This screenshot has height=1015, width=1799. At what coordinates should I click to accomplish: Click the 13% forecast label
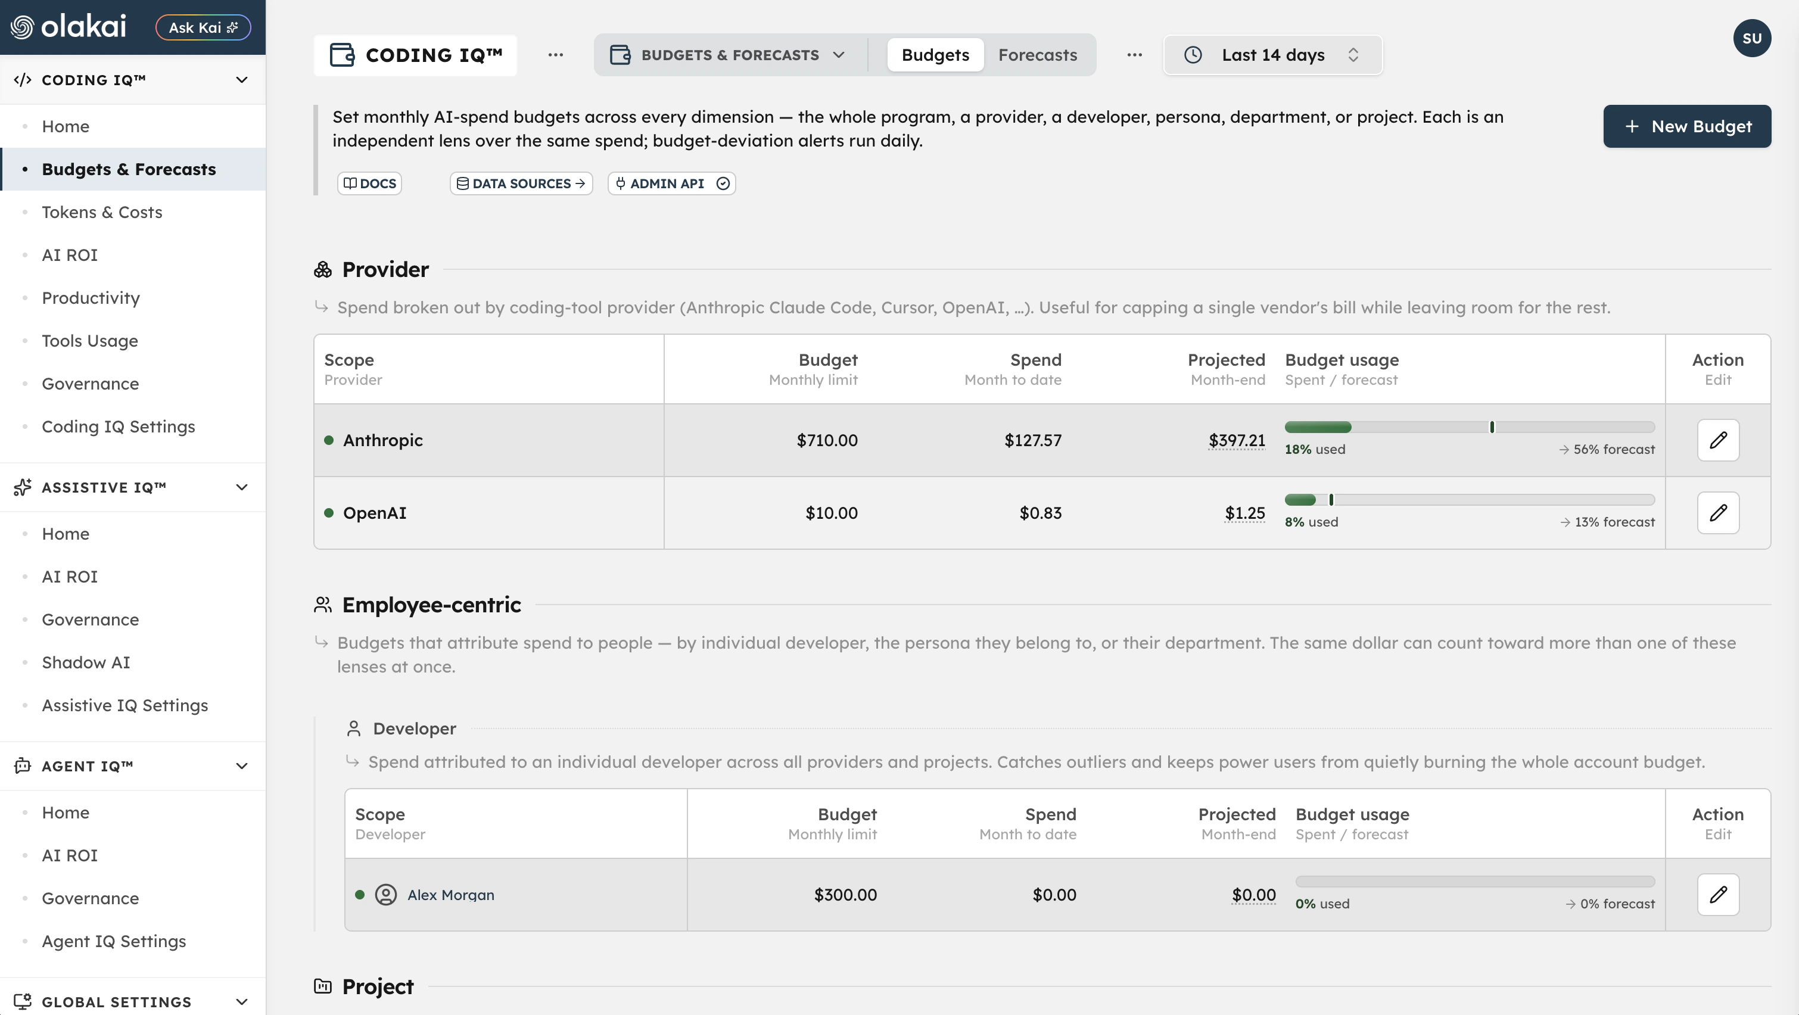[x=1608, y=522]
